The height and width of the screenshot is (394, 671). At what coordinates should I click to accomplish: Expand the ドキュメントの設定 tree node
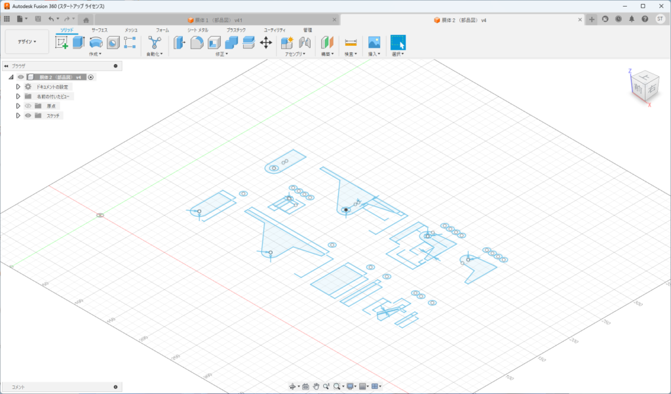[x=18, y=87]
